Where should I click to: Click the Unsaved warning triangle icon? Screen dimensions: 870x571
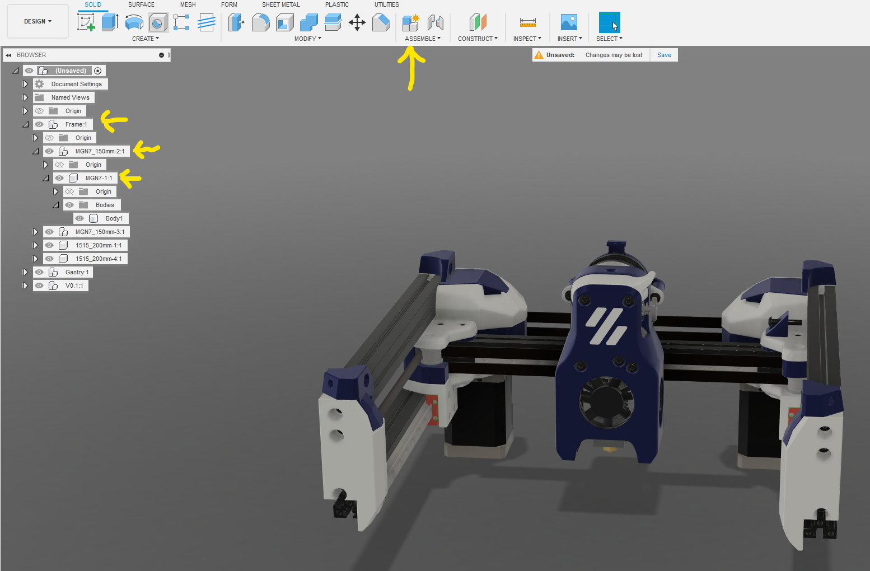pyautogui.click(x=539, y=55)
